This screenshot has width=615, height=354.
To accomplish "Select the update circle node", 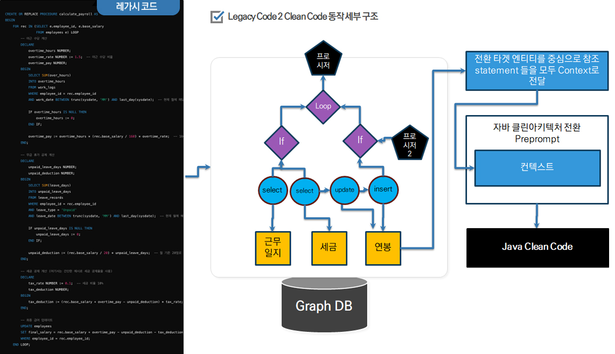I will click(x=344, y=190).
